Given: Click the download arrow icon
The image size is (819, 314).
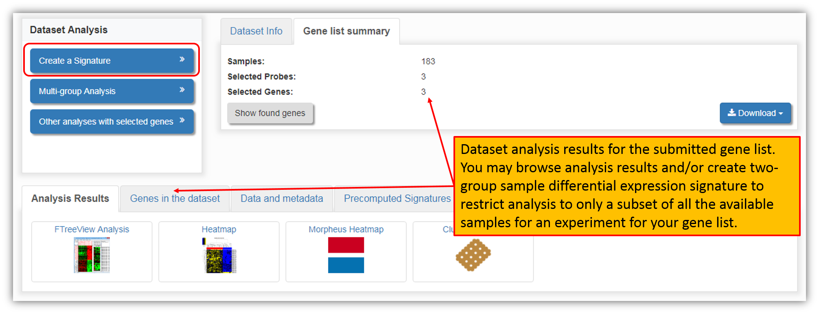Looking at the screenshot, I should [x=731, y=113].
